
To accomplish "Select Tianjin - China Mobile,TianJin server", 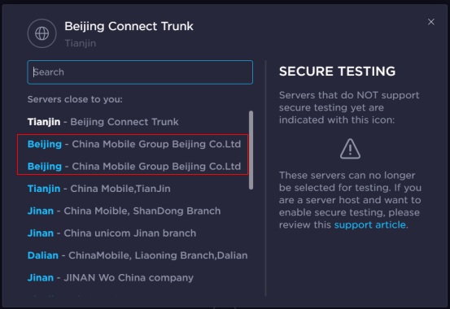I will [x=99, y=189].
